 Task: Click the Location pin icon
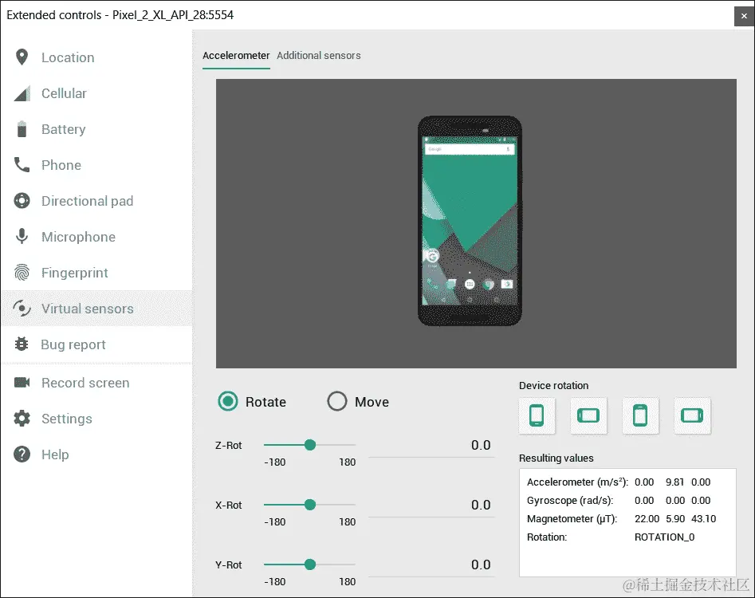[x=22, y=57]
